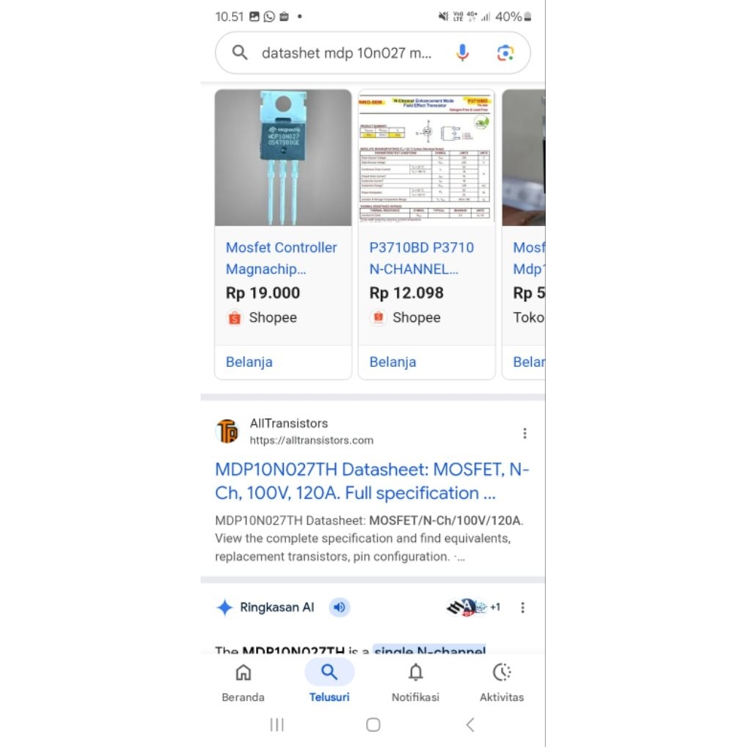Open more options for AllTransistors result
Image resolution: width=747 pixels, height=747 pixels.
coord(525,433)
